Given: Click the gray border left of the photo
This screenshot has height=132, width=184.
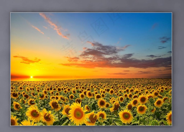Looking at the screenshot, I should coord(5,69).
